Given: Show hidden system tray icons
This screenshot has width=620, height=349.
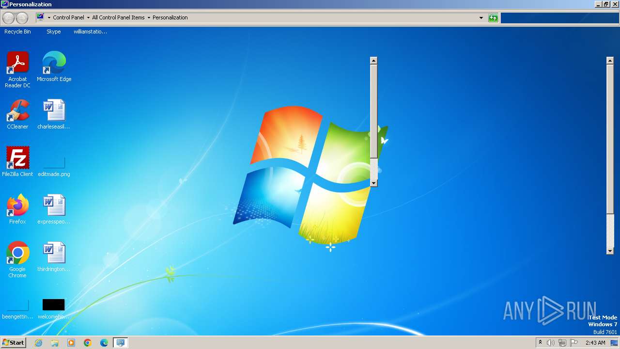Looking at the screenshot, I should coord(541,343).
